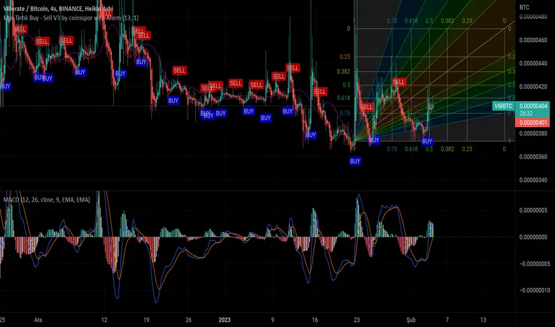Select the most recent BUY signal before the last rally
555x327 pixels.
[427, 142]
